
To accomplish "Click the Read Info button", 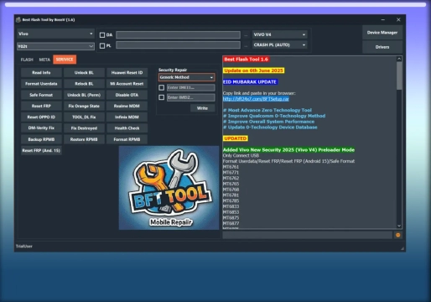I will click(41, 73).
